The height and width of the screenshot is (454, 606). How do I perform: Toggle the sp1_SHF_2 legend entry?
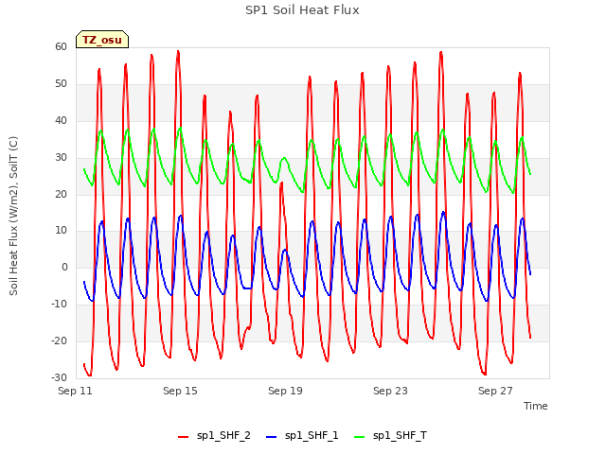214,436
